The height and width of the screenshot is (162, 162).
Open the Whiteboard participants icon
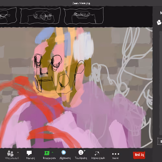click(x=10, y=153)
